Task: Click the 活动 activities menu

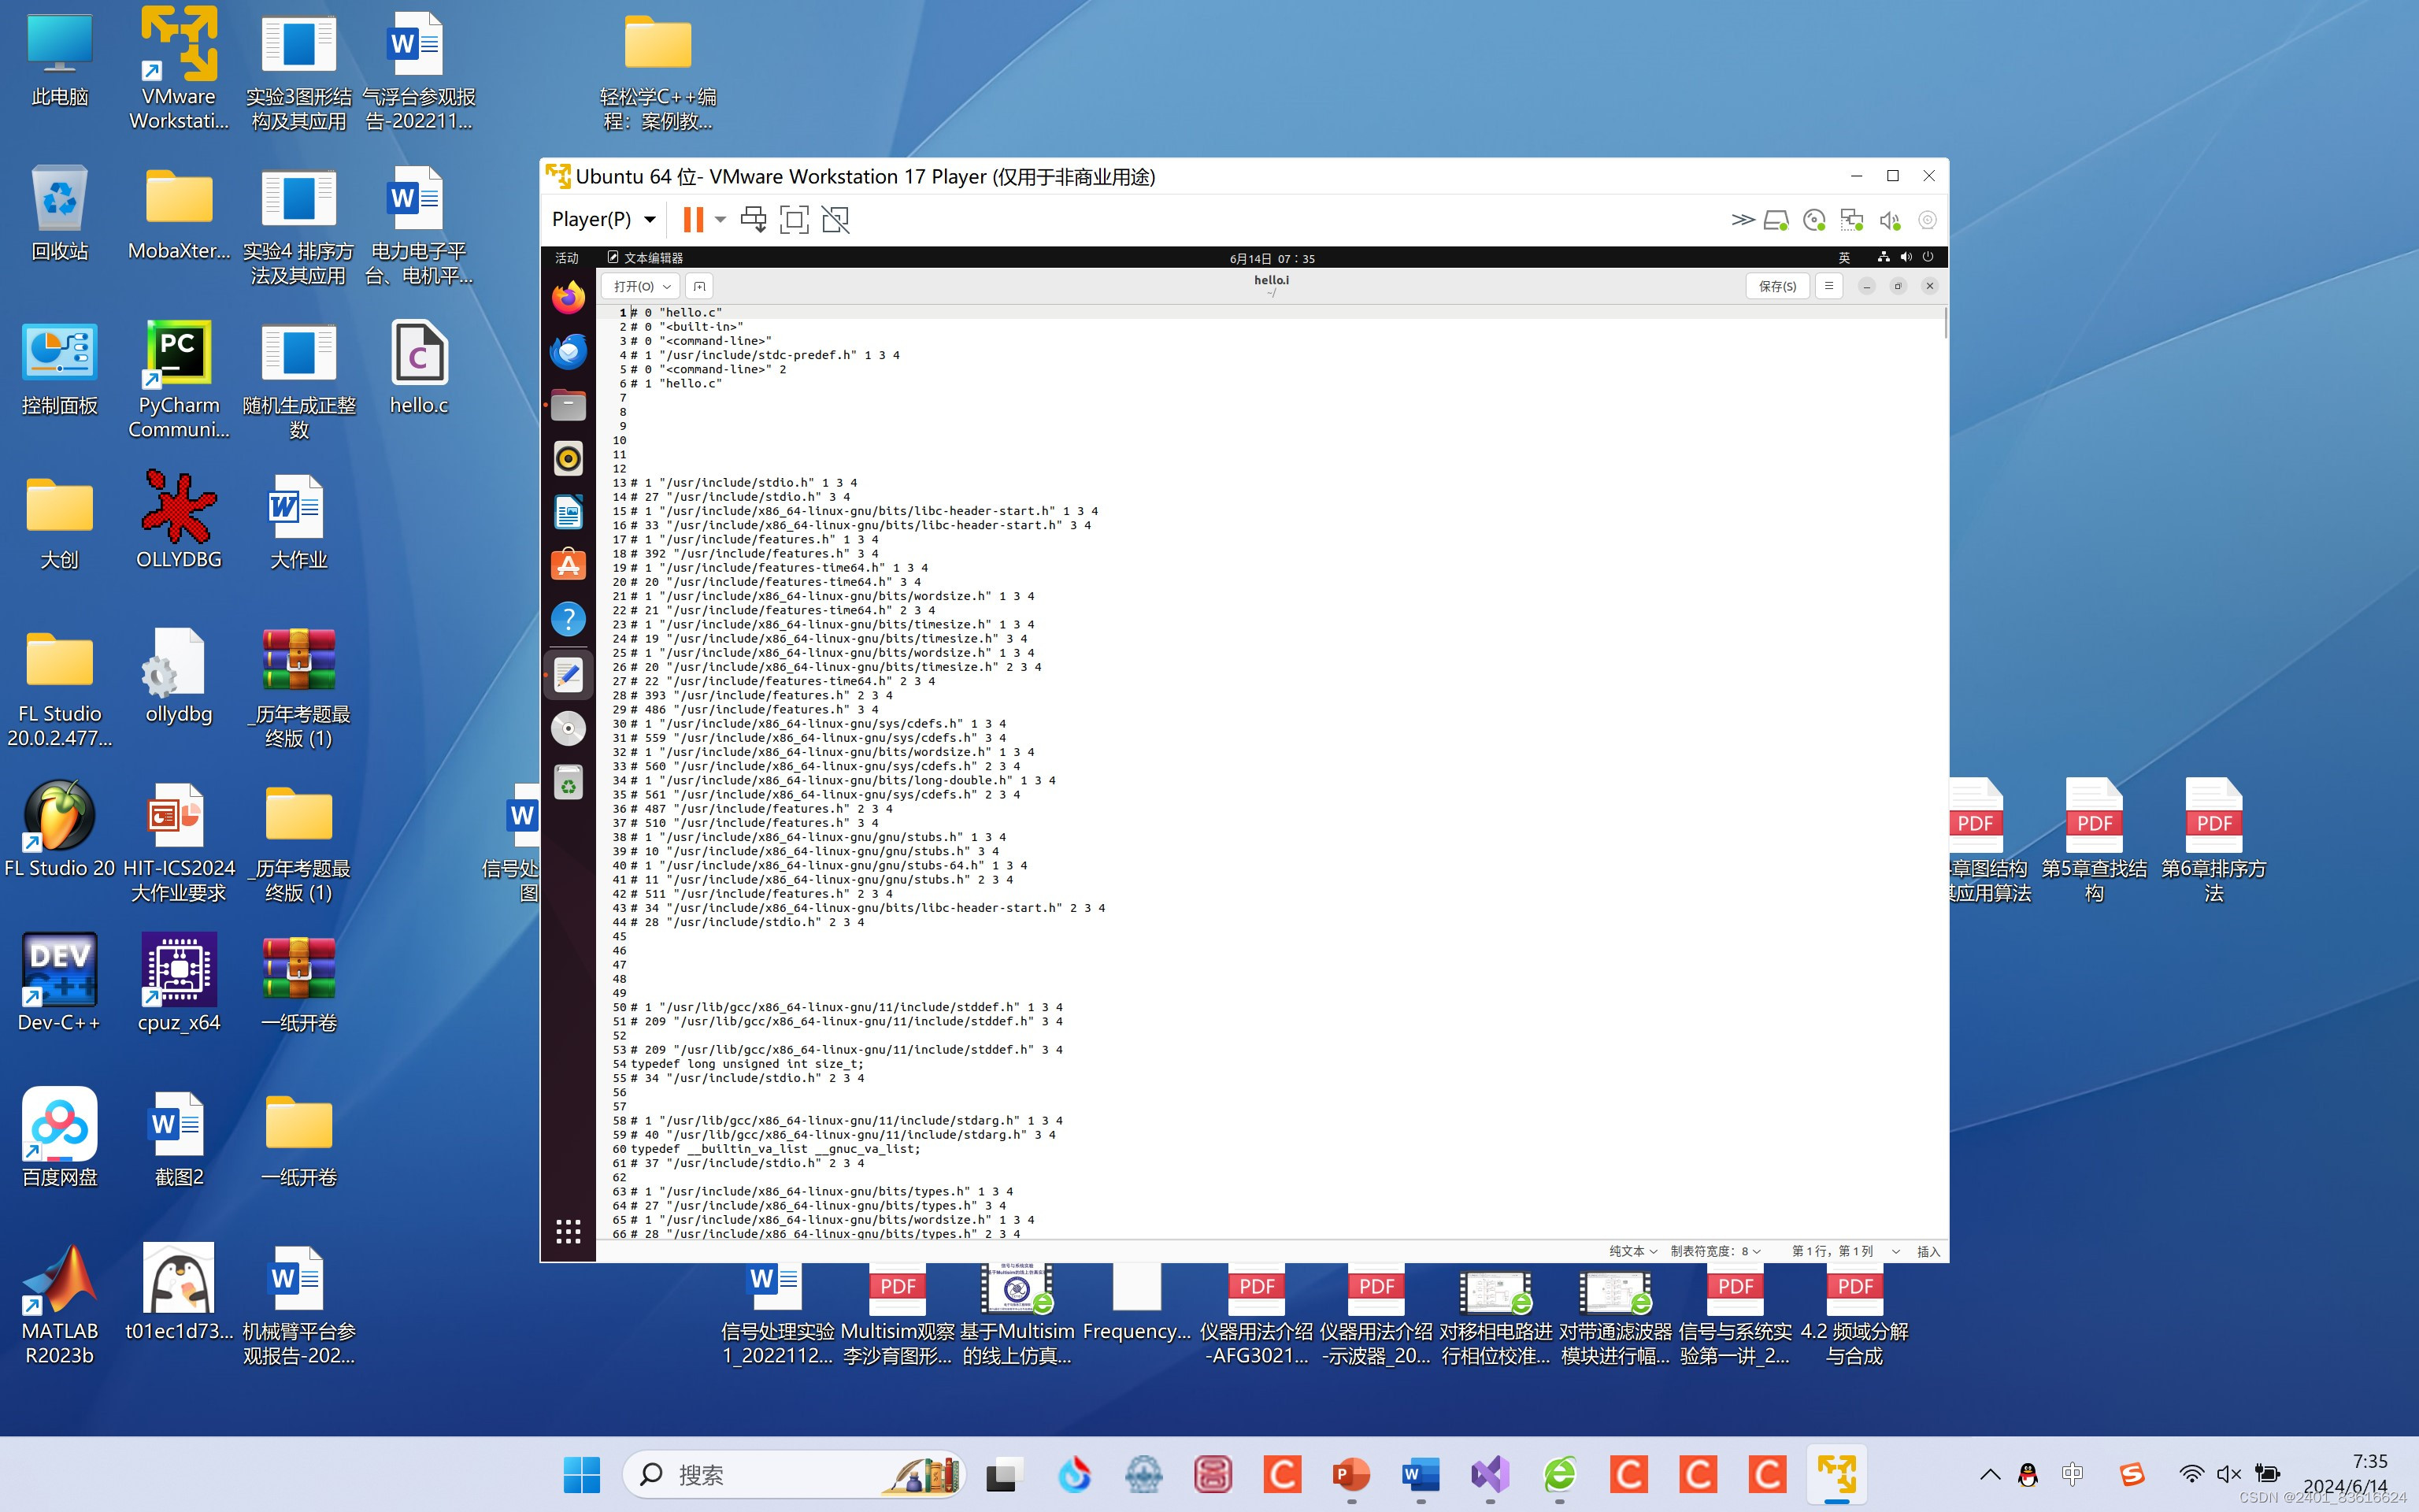Action: click(567, 258)
